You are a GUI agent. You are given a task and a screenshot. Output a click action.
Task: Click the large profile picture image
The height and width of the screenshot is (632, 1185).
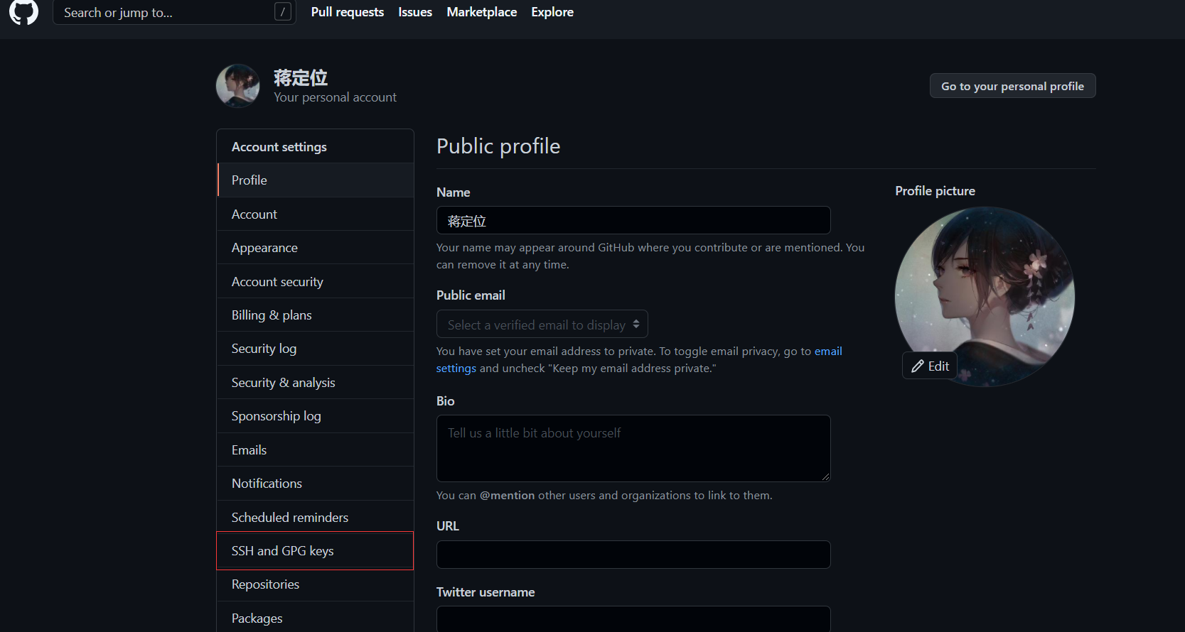pyautogui.click(x=985, y=296)
